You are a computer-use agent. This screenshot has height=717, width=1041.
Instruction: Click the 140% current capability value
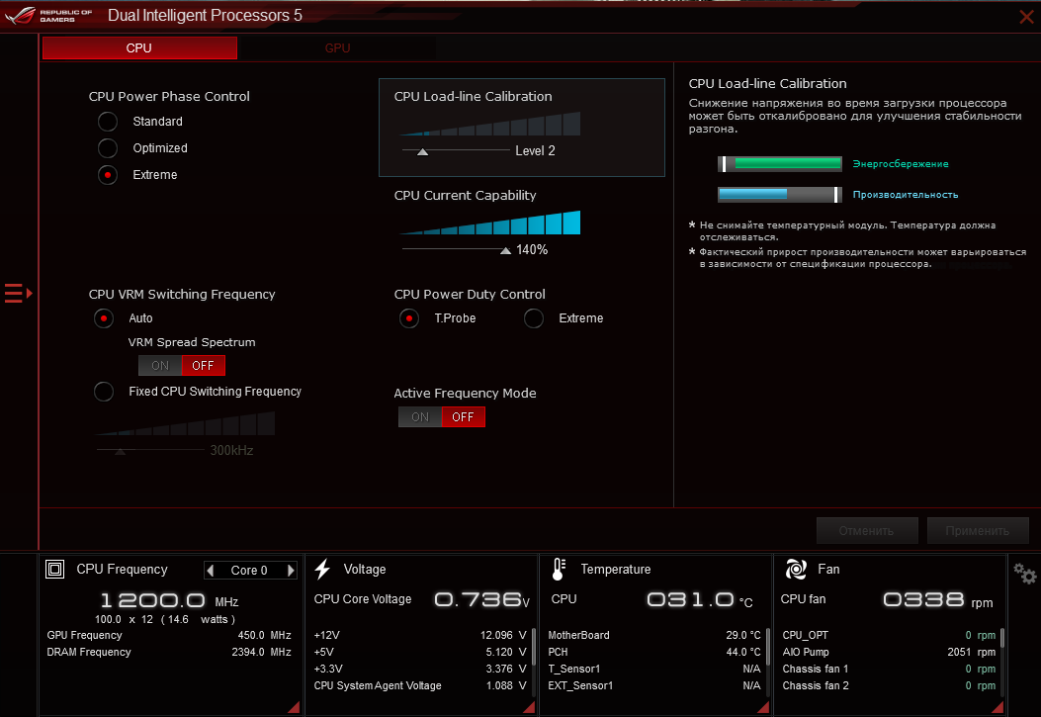532,249
